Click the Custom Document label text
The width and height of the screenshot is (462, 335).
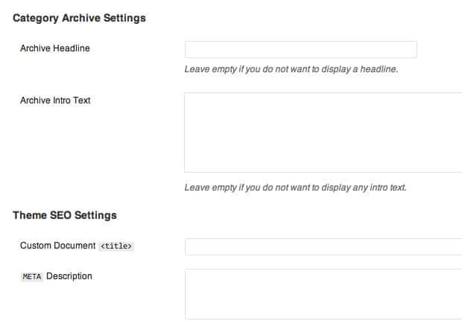pyautogui.click(x=58, y=246)
